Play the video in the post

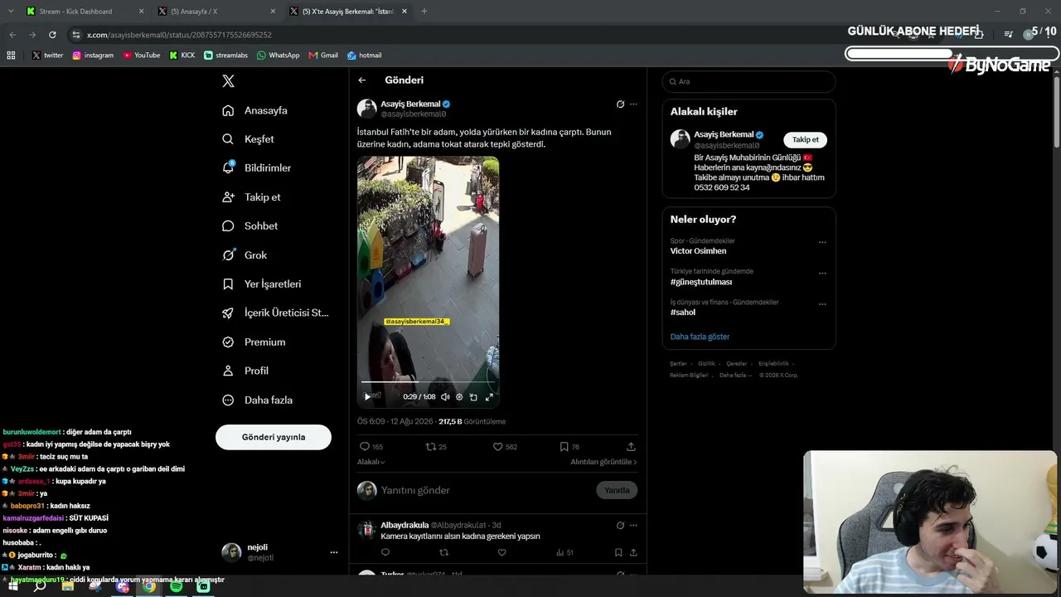367,396
